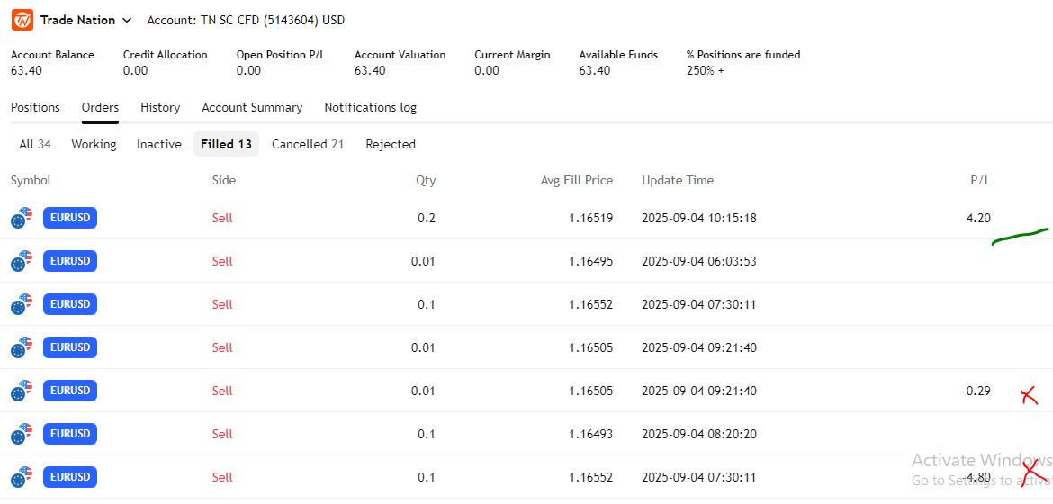Expand the Trade Nation broker dropdown

click(126, 20)
